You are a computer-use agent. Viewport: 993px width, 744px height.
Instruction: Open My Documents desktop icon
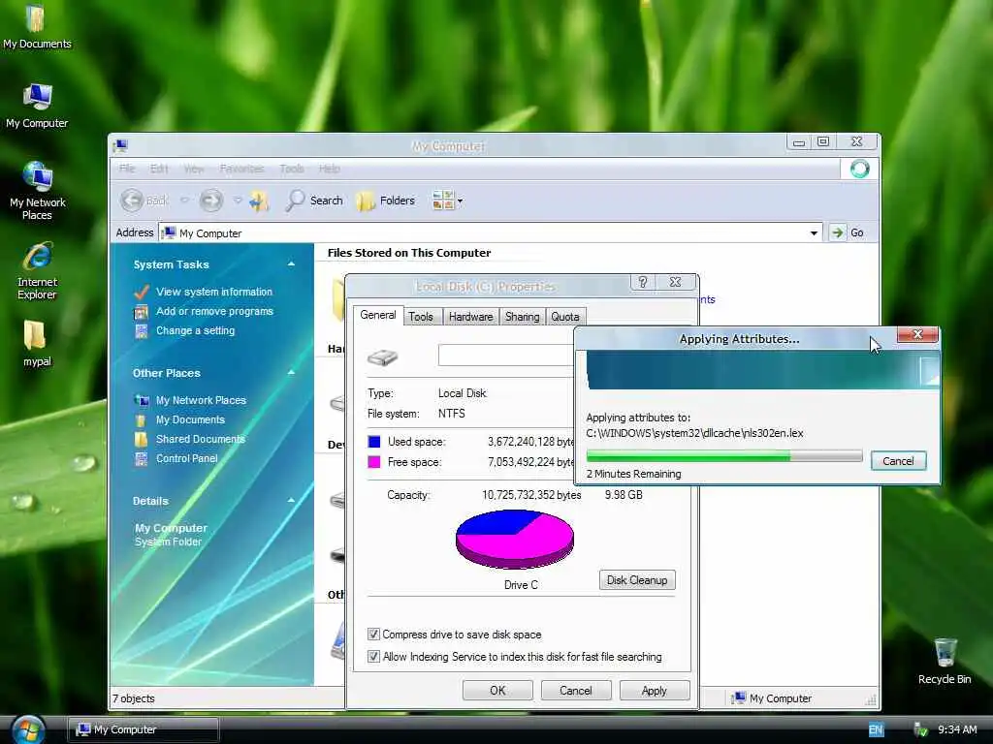point(36,26)
